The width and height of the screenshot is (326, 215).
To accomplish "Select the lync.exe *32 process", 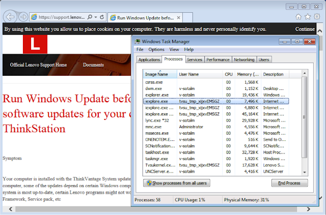I will [x=216, y=120].
